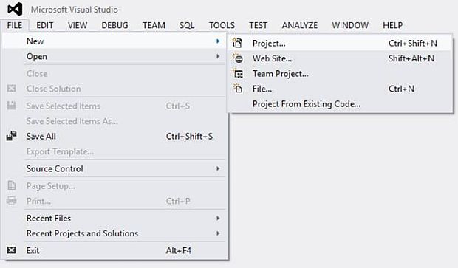Click Export Template... menu entry
This screenshot has height=268, width=458.
point(115,151)
